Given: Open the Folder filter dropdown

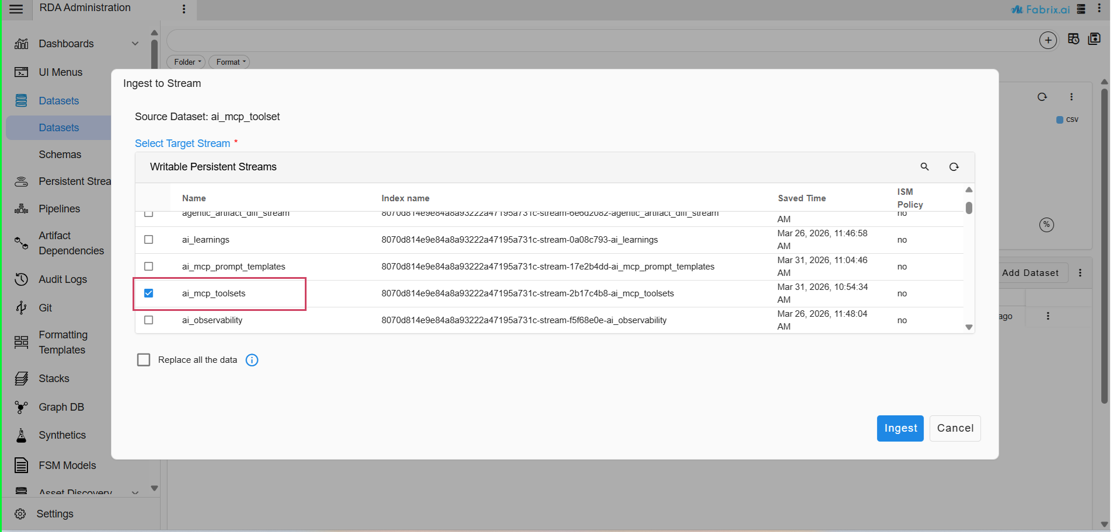Looking at the screenshot, I should click(x=187, y=62).
